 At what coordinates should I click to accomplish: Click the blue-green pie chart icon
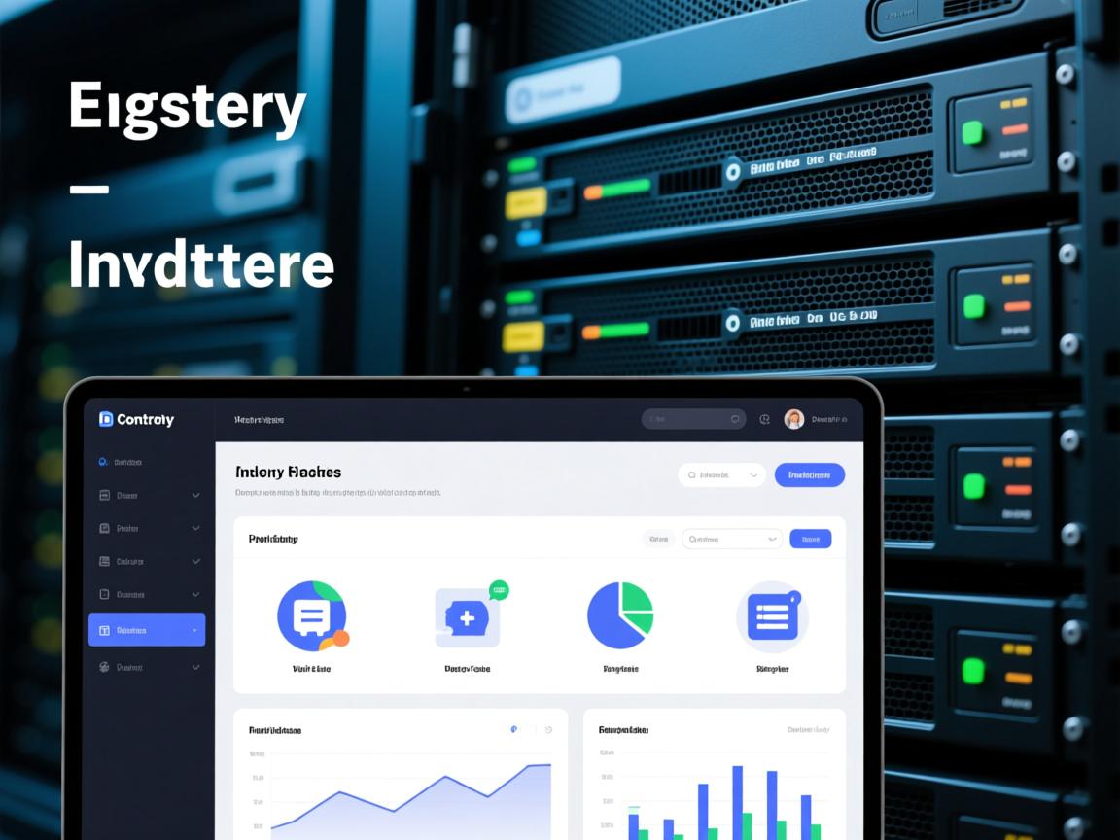click(x=620, y=615)
